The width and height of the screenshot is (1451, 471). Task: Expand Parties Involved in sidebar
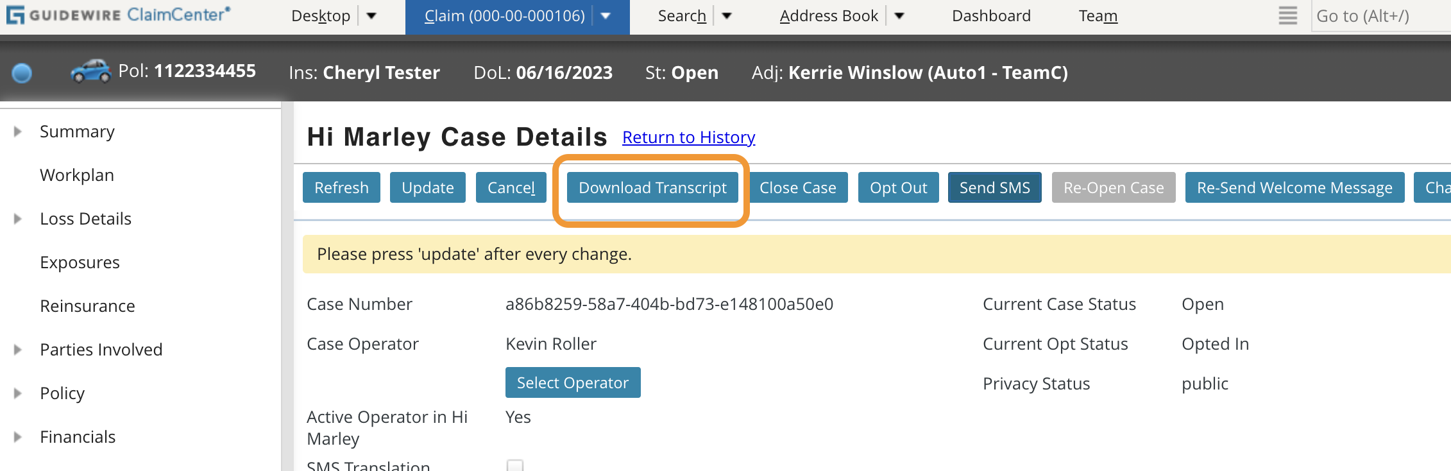(x=18, y=350)
